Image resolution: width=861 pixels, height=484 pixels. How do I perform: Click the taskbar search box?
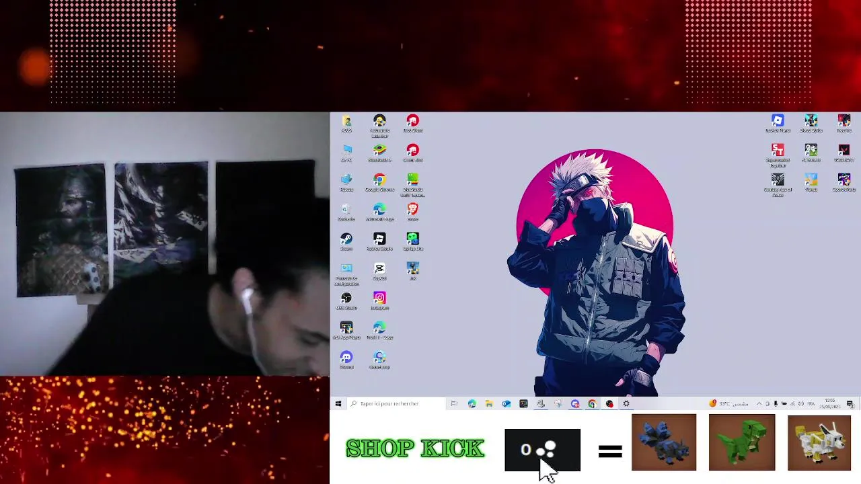click(x=396, y=403)
